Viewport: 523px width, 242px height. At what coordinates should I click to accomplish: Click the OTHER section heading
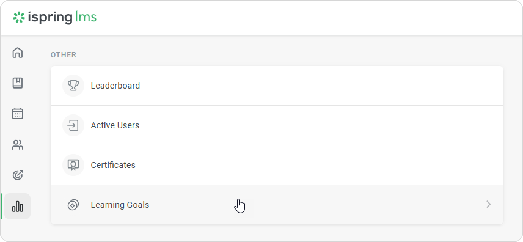[64, 55]
